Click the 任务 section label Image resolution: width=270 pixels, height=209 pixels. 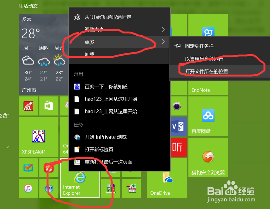point(79,124)
